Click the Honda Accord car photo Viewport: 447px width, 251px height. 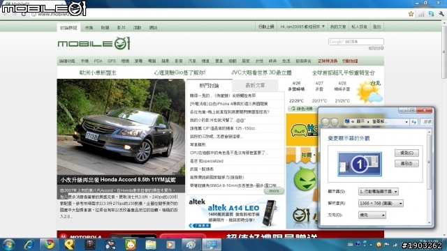click(x=121, y=127)
